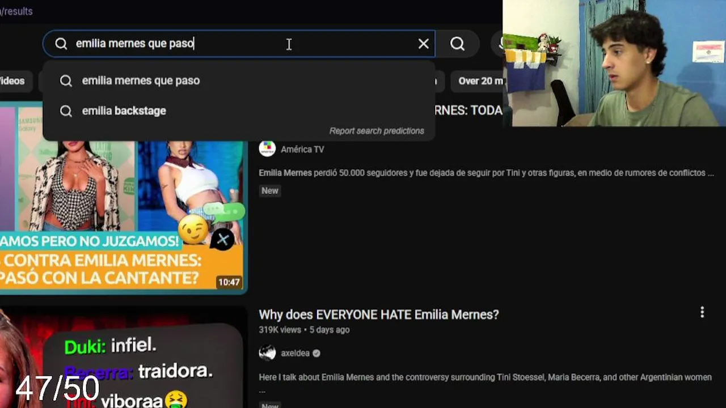Open the axeldea channel avatar

tap(267, 353)
